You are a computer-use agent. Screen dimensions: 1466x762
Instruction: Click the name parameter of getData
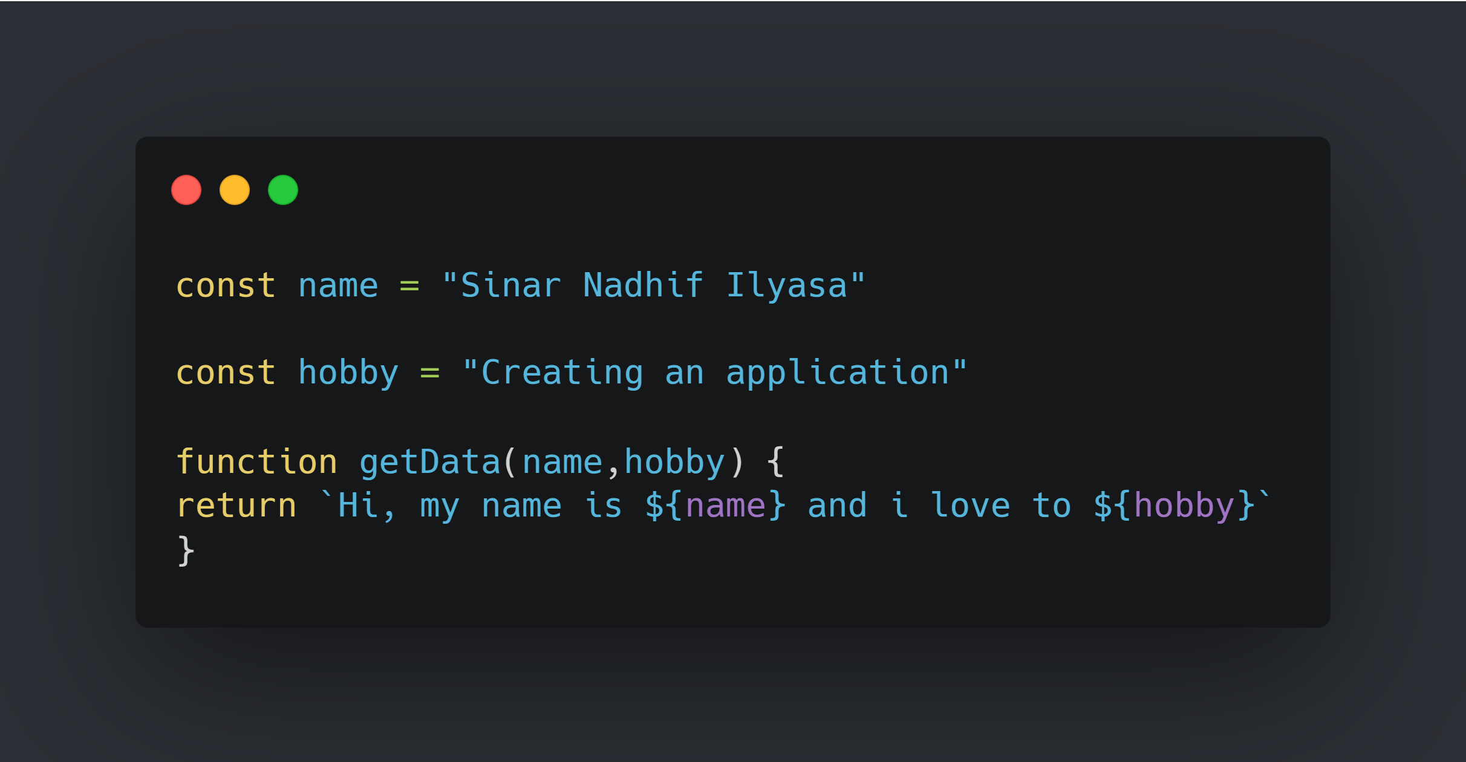coord(562,462)
